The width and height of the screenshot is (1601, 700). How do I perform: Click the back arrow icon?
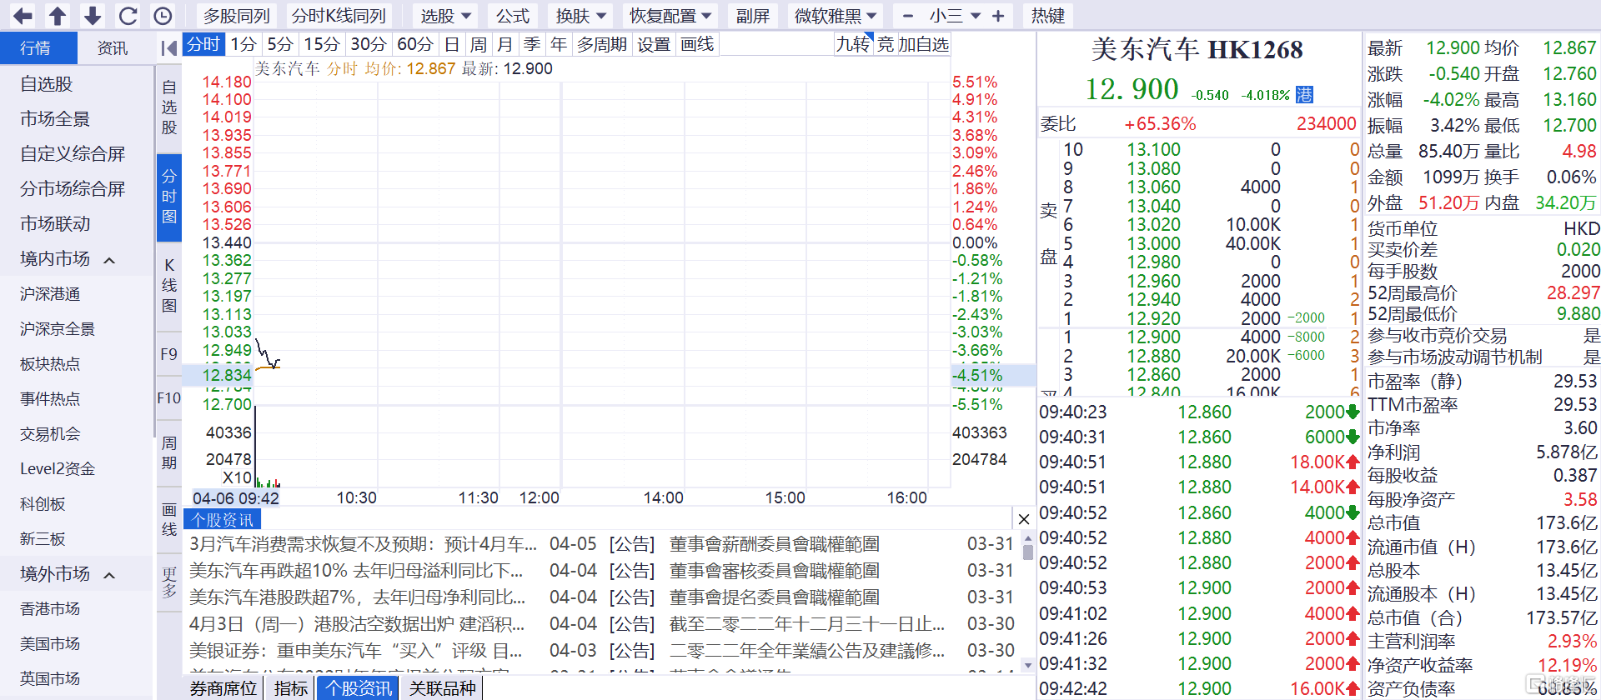[23, 16]
